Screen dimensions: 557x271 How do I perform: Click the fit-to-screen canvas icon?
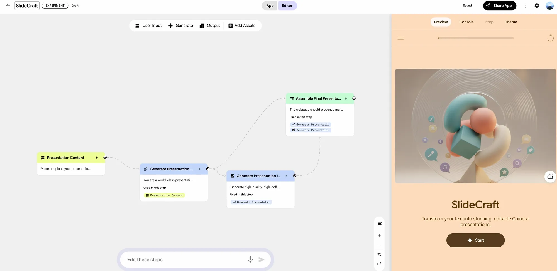pyautogui.click(x=379, y=223)
